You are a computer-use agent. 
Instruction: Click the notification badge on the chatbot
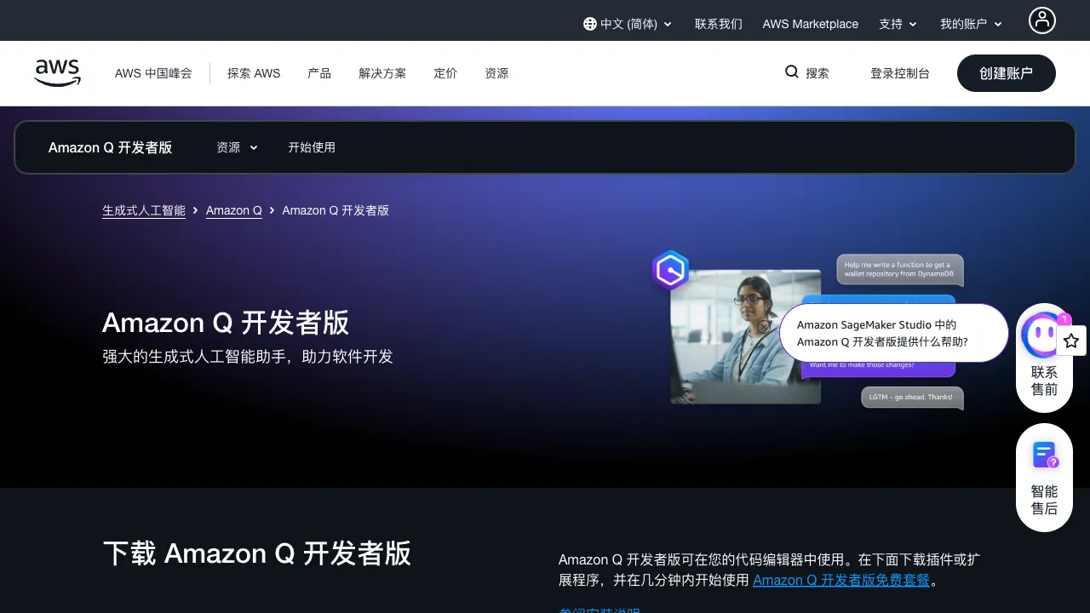coord(1064,319)
